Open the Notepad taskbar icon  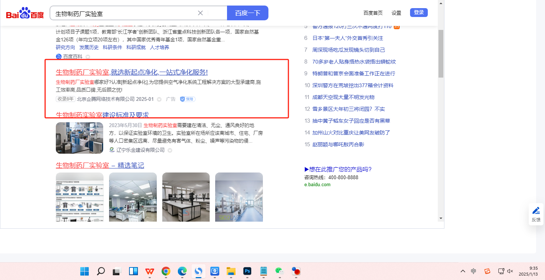[x=264, y=272]
